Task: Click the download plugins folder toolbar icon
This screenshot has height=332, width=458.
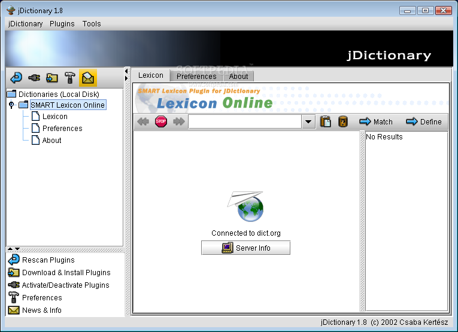Action: [52, 78]
